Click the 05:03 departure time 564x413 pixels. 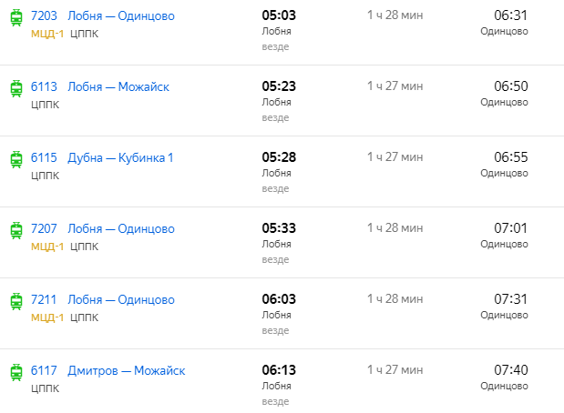point(279,15)
